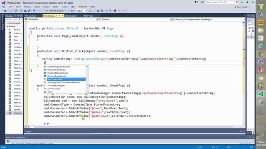Open the Undo history dropdown arrow
Image resolution: width=266 pixels, height=149 pixels.
point(37,11)
